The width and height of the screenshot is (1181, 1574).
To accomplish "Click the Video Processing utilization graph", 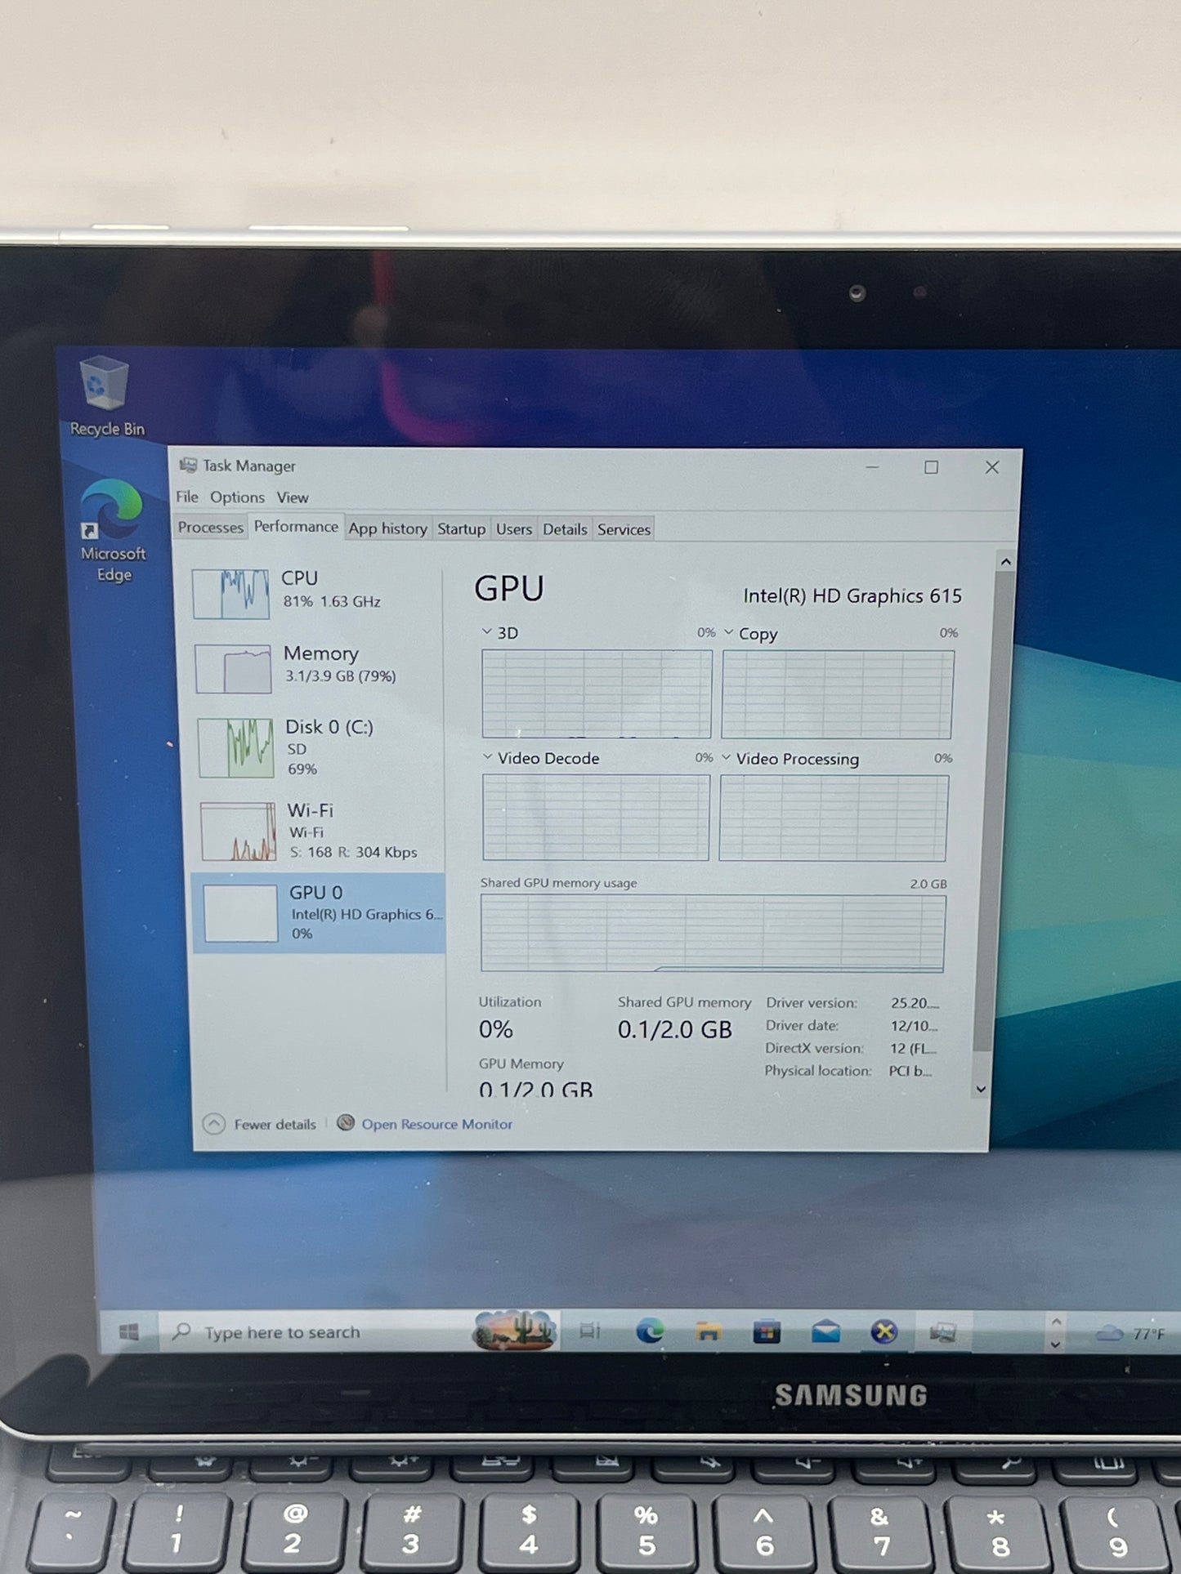I will point(834,818).
